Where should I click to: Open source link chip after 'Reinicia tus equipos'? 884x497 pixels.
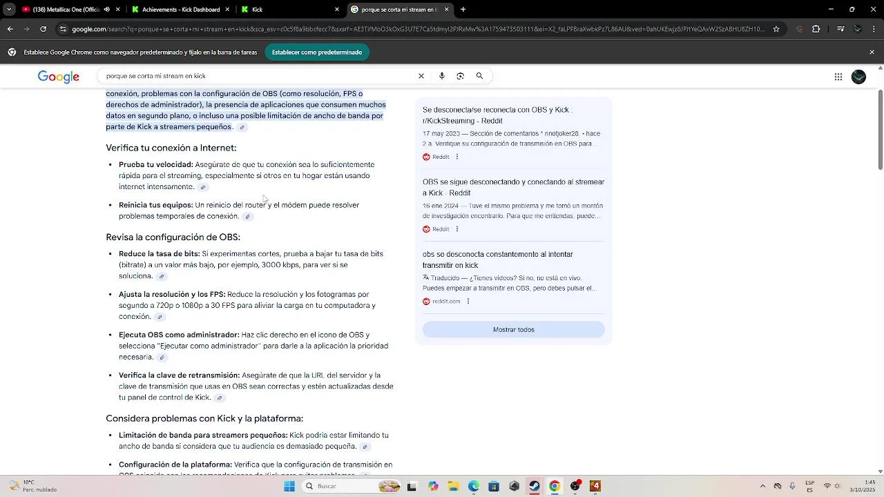coord(248,217)
